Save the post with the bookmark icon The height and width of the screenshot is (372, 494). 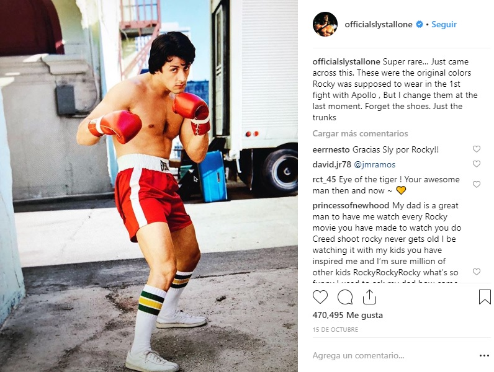click(485, 297)
